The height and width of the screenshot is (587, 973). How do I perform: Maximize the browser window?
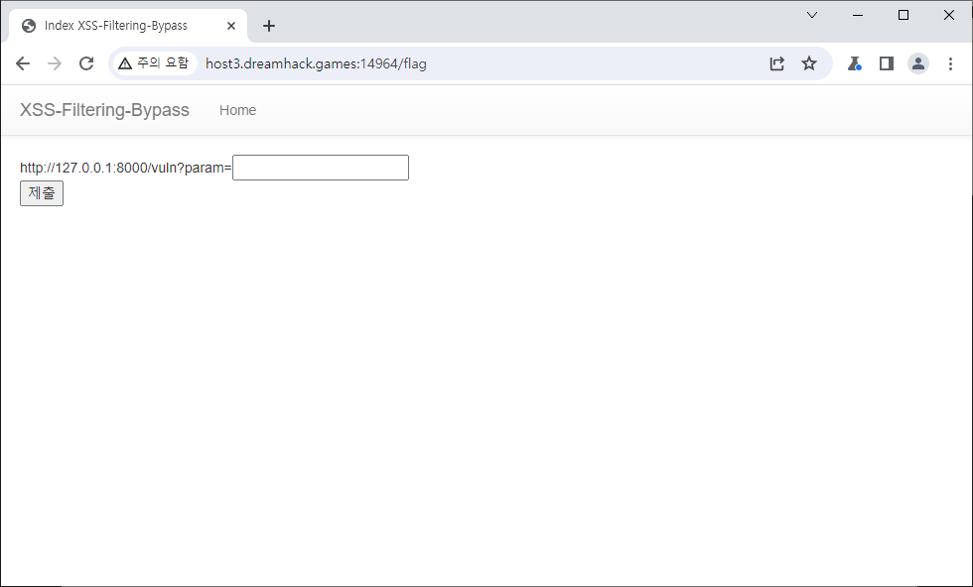pos(903,15)
